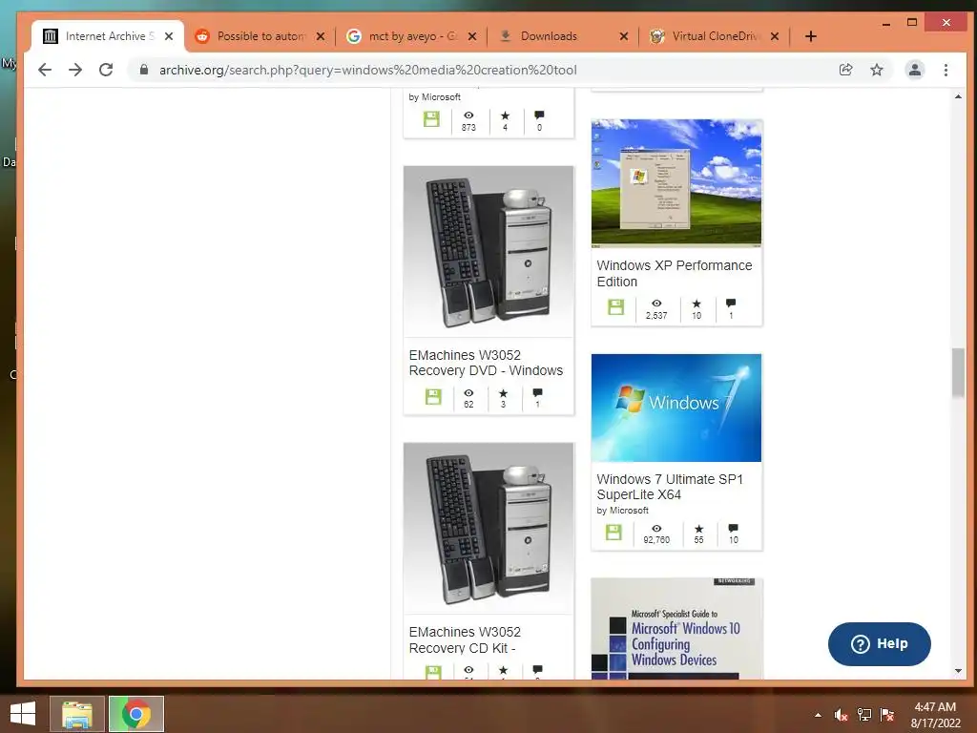The image size is (977, 733).
Task: Open Windows XP Performance Edition title link
Action: pyautogui.click(x=675, y=273)
